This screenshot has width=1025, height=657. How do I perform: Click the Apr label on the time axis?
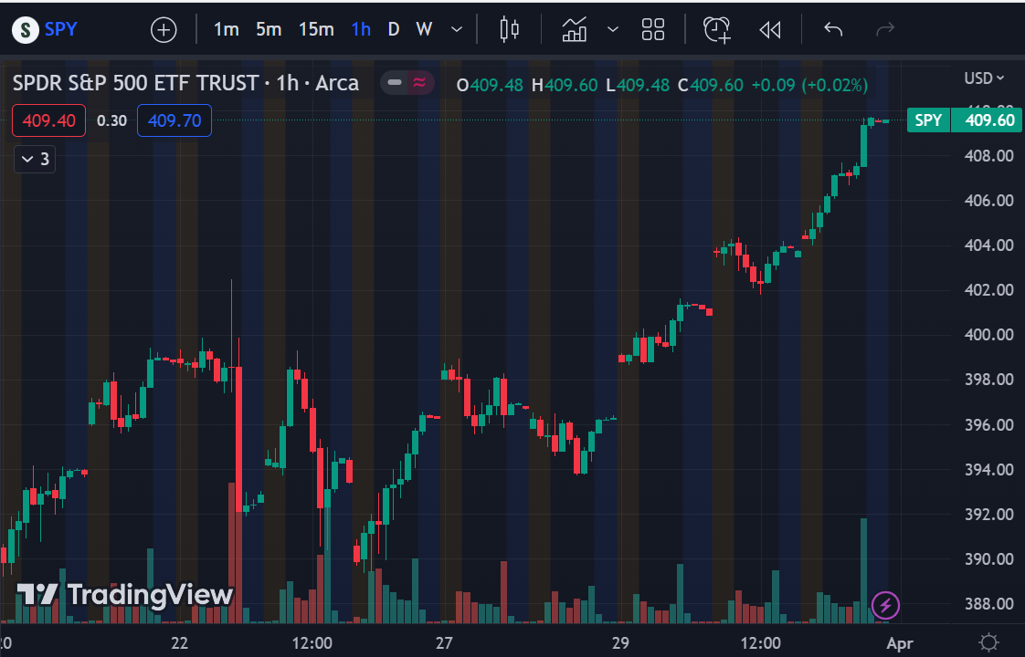pyautogui.click(x=900, y=644)
